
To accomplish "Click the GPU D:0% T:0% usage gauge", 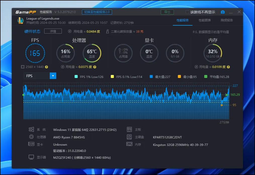I will tap(123, 53).
